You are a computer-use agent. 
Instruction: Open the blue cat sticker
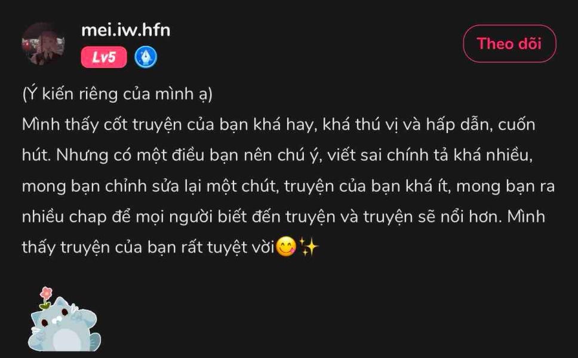click(64, 319)
